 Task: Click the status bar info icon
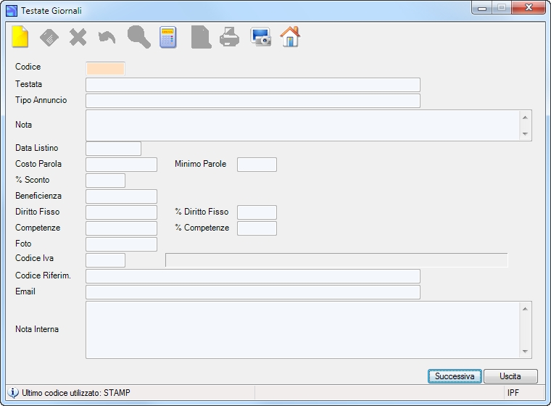(x=13, y=392)
